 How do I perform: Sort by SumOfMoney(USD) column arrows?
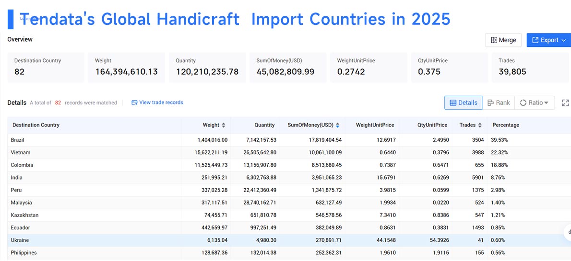338,125
